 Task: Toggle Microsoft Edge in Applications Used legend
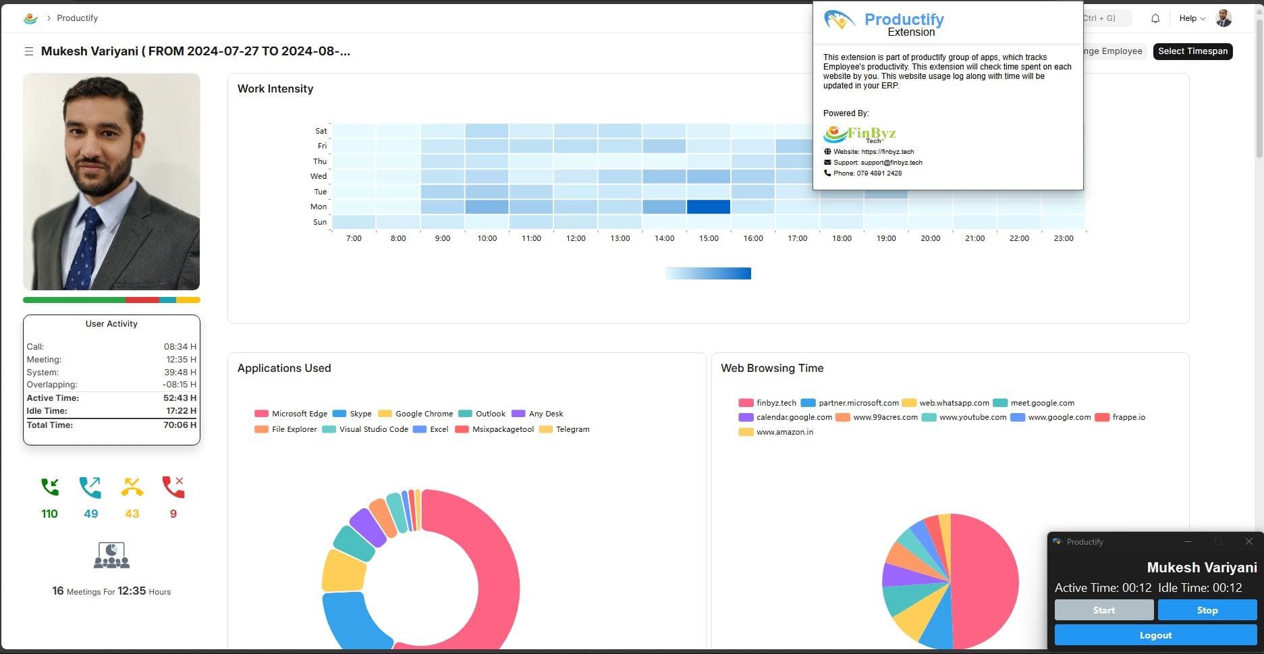click(x=290, y=413)
